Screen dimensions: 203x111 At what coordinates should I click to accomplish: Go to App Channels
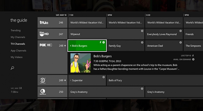click(x=18, y=51)
